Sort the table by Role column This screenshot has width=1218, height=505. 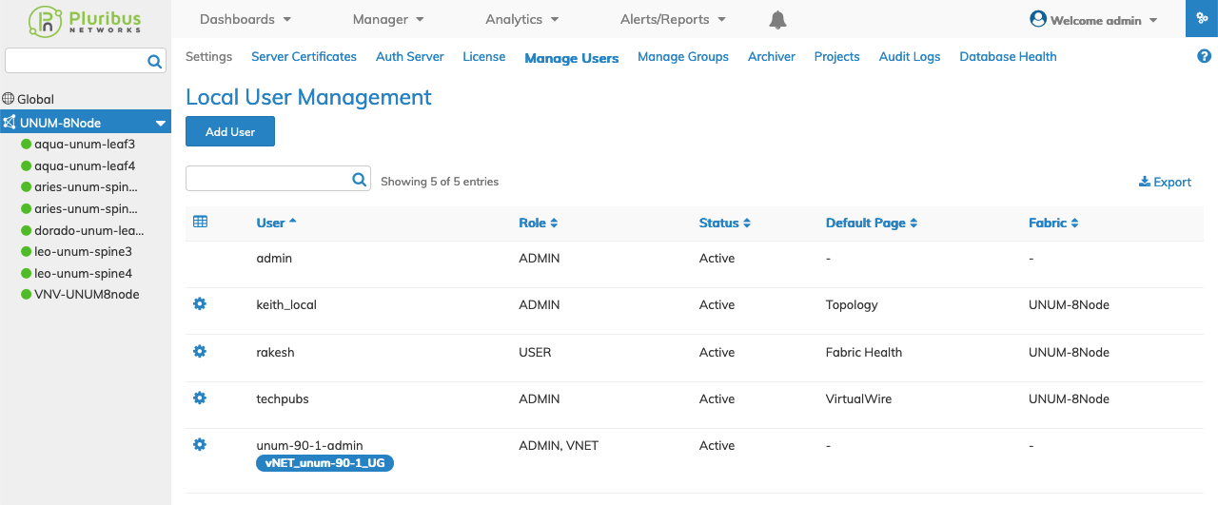pos(539,223)
